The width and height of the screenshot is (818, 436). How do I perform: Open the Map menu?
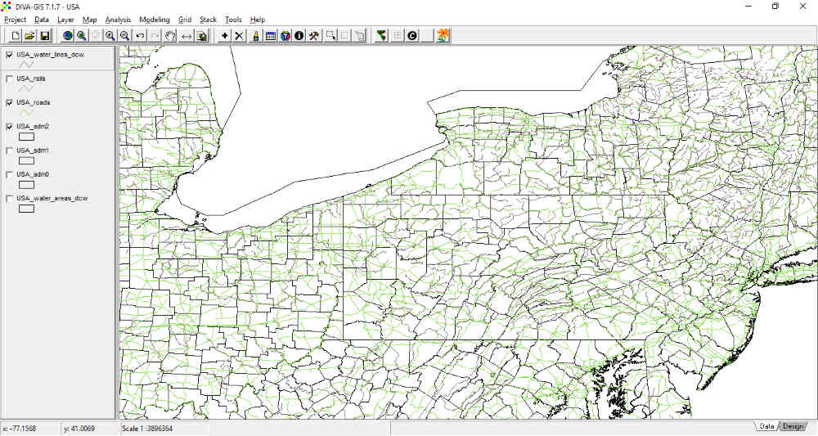point(90,20)
